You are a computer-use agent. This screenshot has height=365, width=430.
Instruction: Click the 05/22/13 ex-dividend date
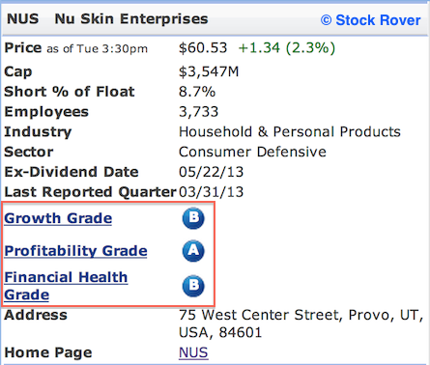(x=211, y=172)
